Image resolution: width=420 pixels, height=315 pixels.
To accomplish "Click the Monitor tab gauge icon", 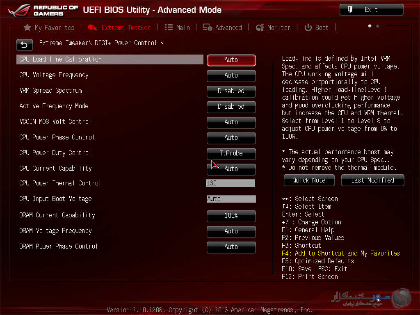I will pos(260,27).
